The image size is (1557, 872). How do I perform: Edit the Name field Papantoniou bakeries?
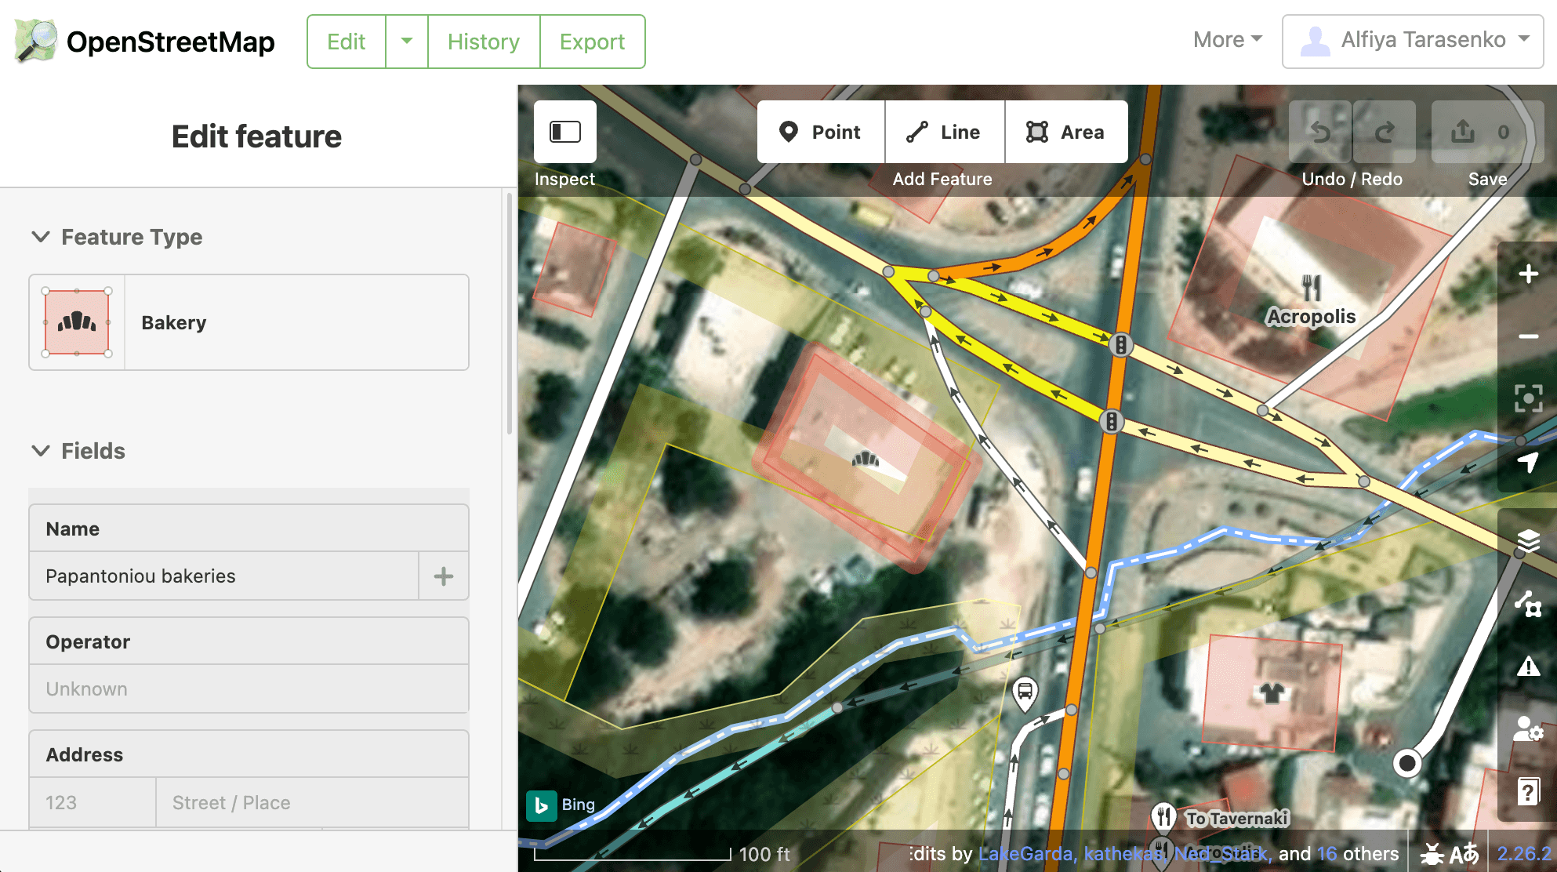223,576
